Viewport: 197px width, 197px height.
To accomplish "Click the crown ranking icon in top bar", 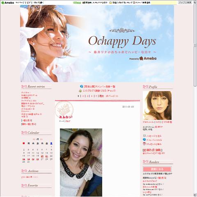I will coord(110,2).
